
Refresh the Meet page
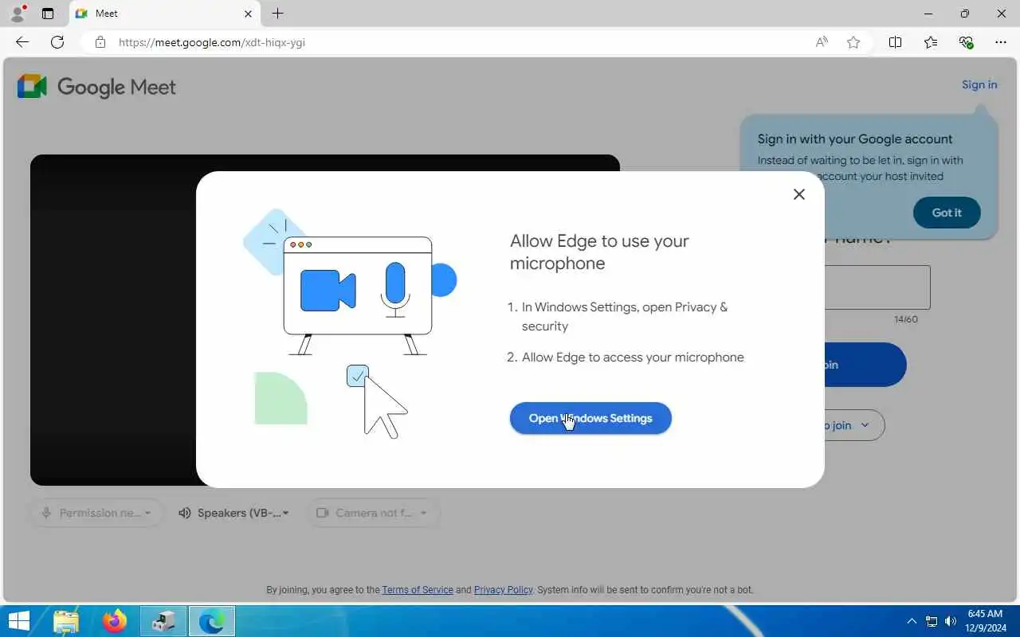click(x=57, y=42)
